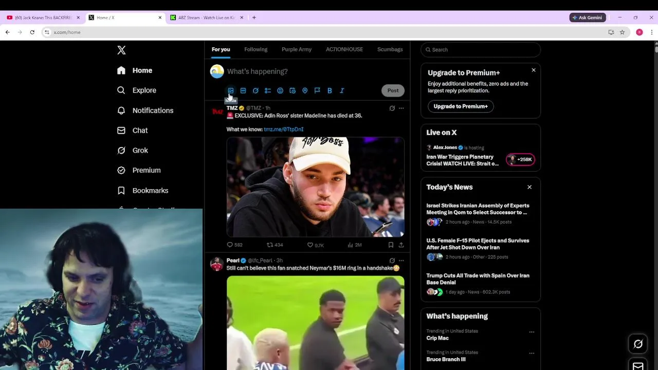Click the Upgrade to Premium+ button
Viewport: 658px width, 370px height.
(x=461, y=106)
